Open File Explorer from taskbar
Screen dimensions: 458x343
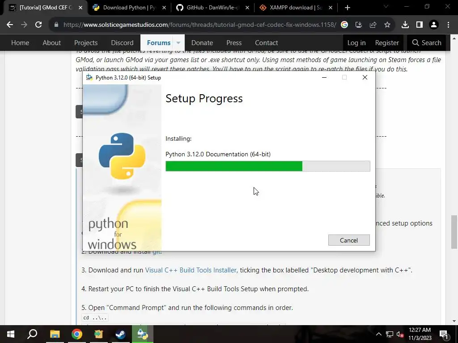tap(55, 334)
